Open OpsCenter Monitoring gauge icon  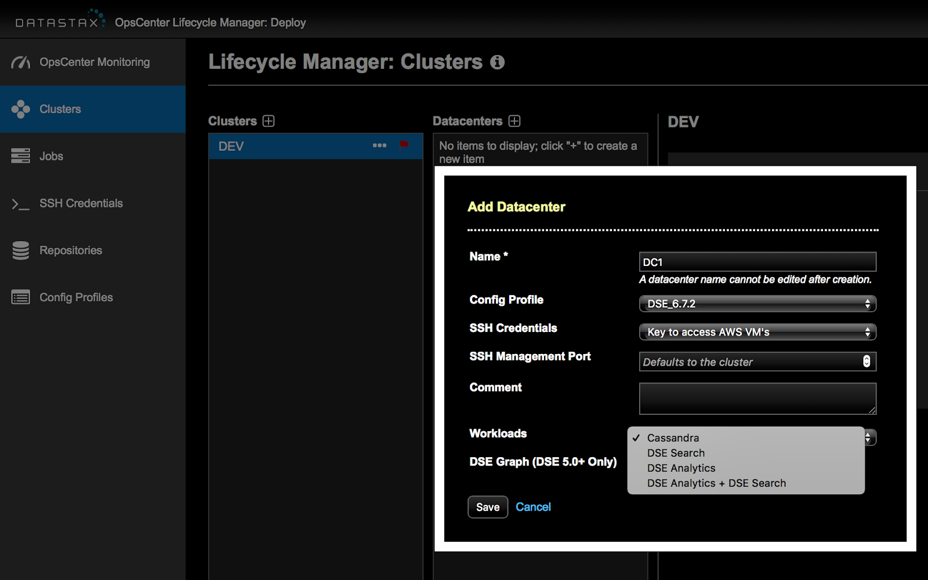pyautogui.click(x=21, y=62)
